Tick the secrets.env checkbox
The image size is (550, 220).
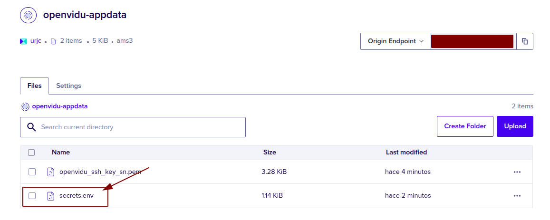tap(32, 195)
